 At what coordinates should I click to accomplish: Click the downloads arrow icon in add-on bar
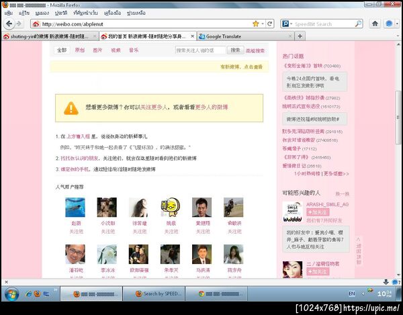pos(386,282)
